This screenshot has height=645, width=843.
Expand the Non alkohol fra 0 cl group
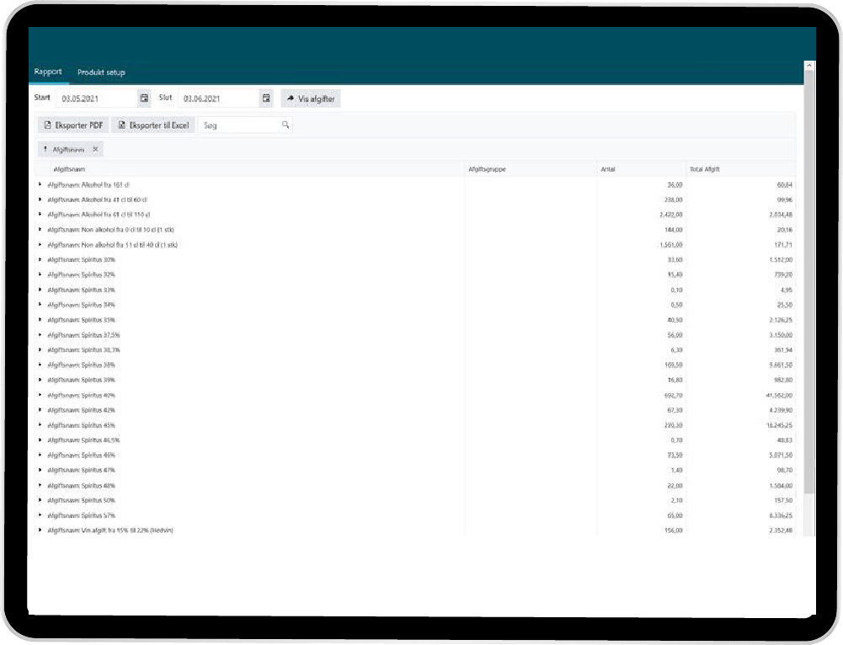[40, 230]
